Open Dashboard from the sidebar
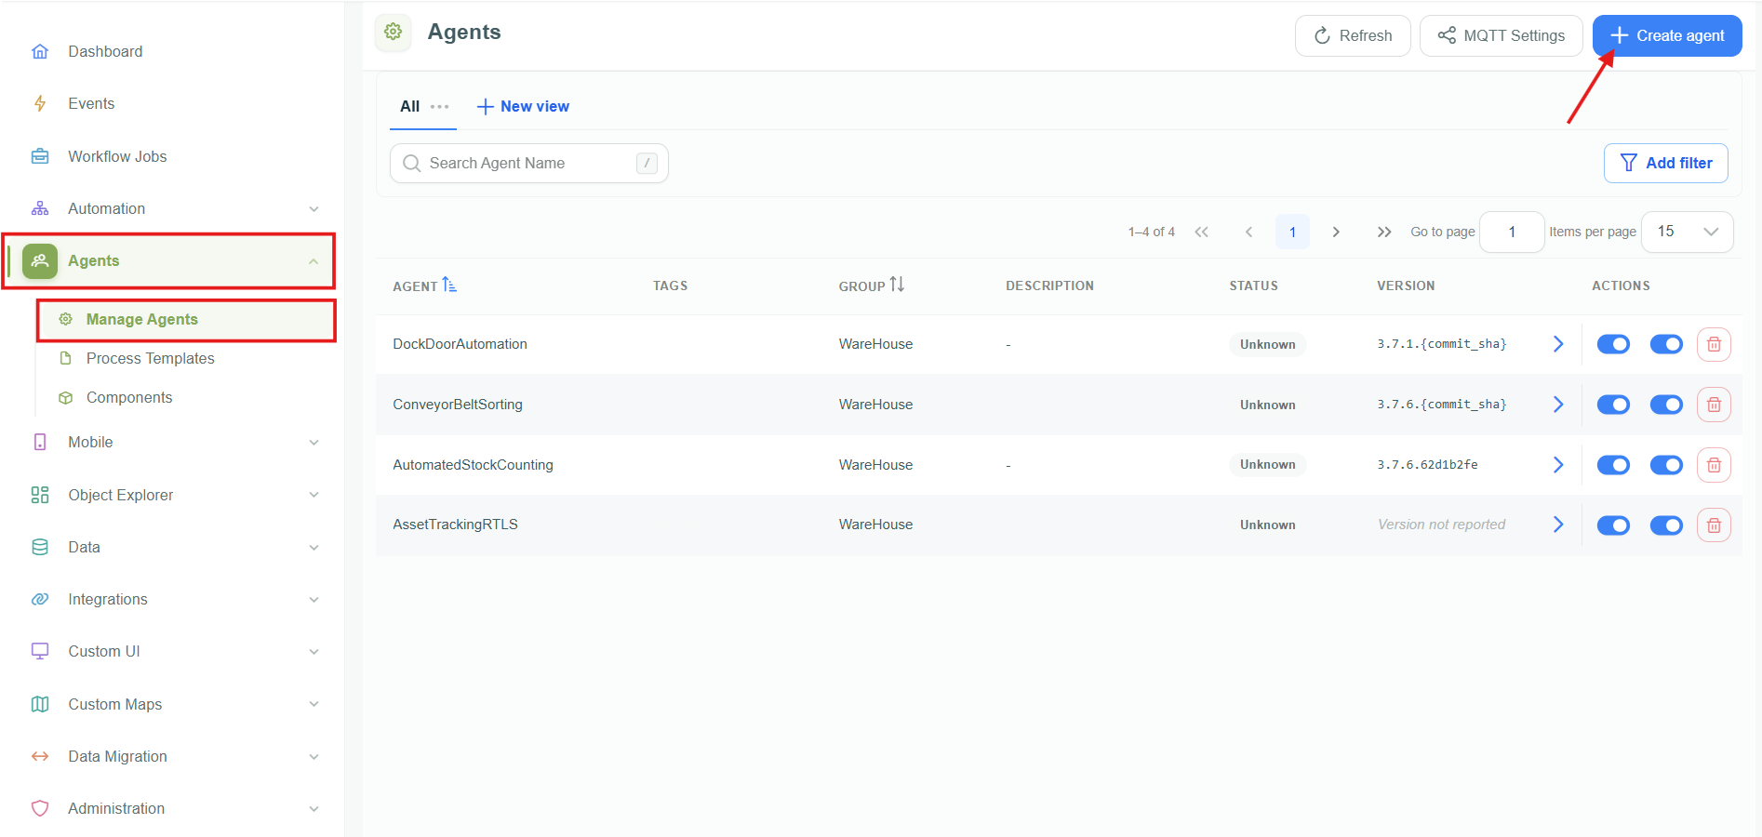1762x837 pixels. [x=105, y=51]
